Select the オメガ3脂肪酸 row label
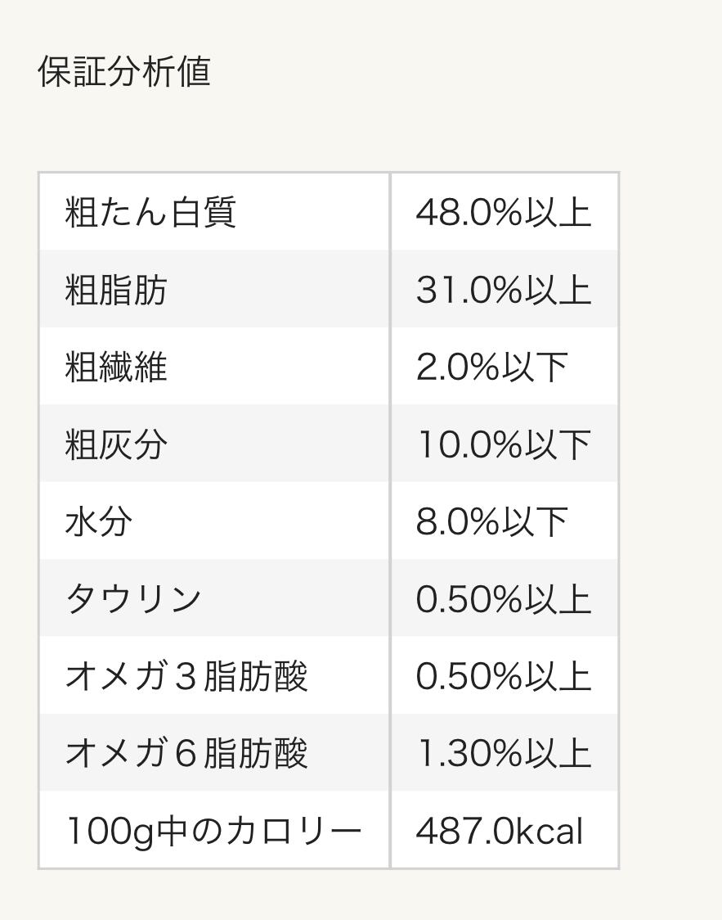The image size is (722, 920). click(x=186, y=676)
